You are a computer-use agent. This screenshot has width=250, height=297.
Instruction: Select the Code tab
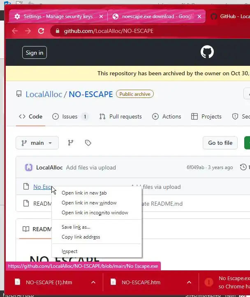coord(30,116)
